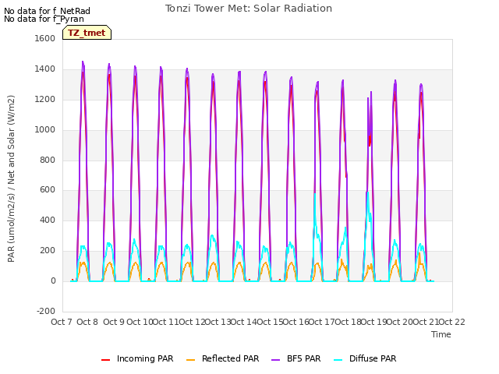The height and width of the screenshot is (374, 499).
Task: Click the -200 y-axis tick label
Action: (46, 311)
